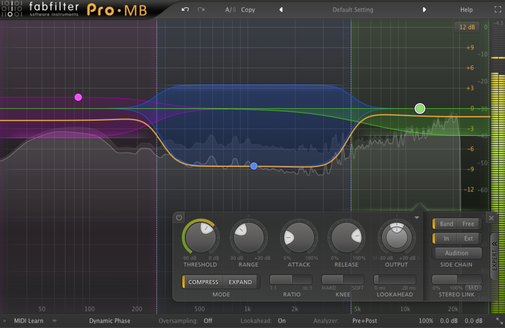Click the Attack knob
The width and height of the screenshot is (505, 328).
tap(299, 237)
